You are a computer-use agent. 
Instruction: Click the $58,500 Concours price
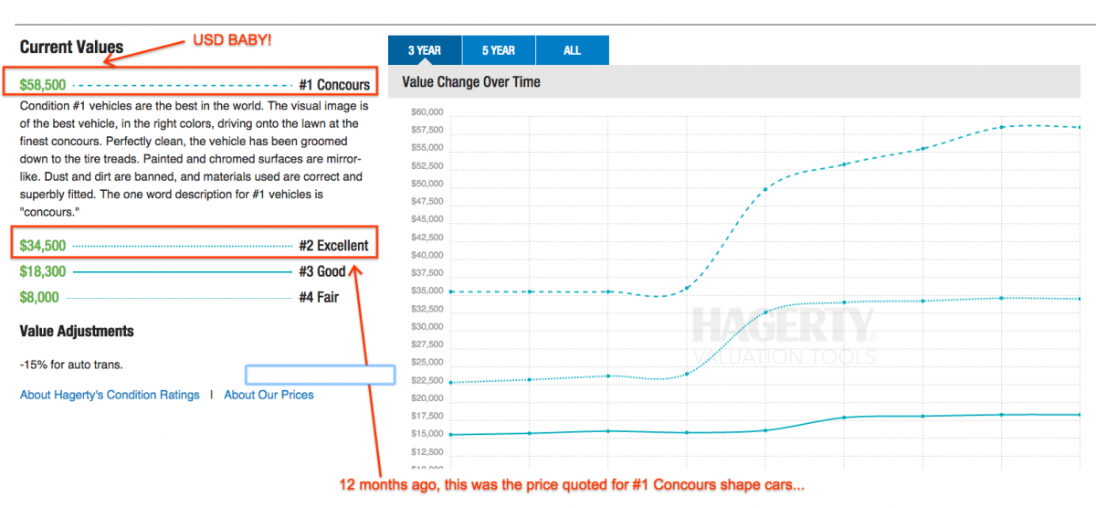coord(43,85)
